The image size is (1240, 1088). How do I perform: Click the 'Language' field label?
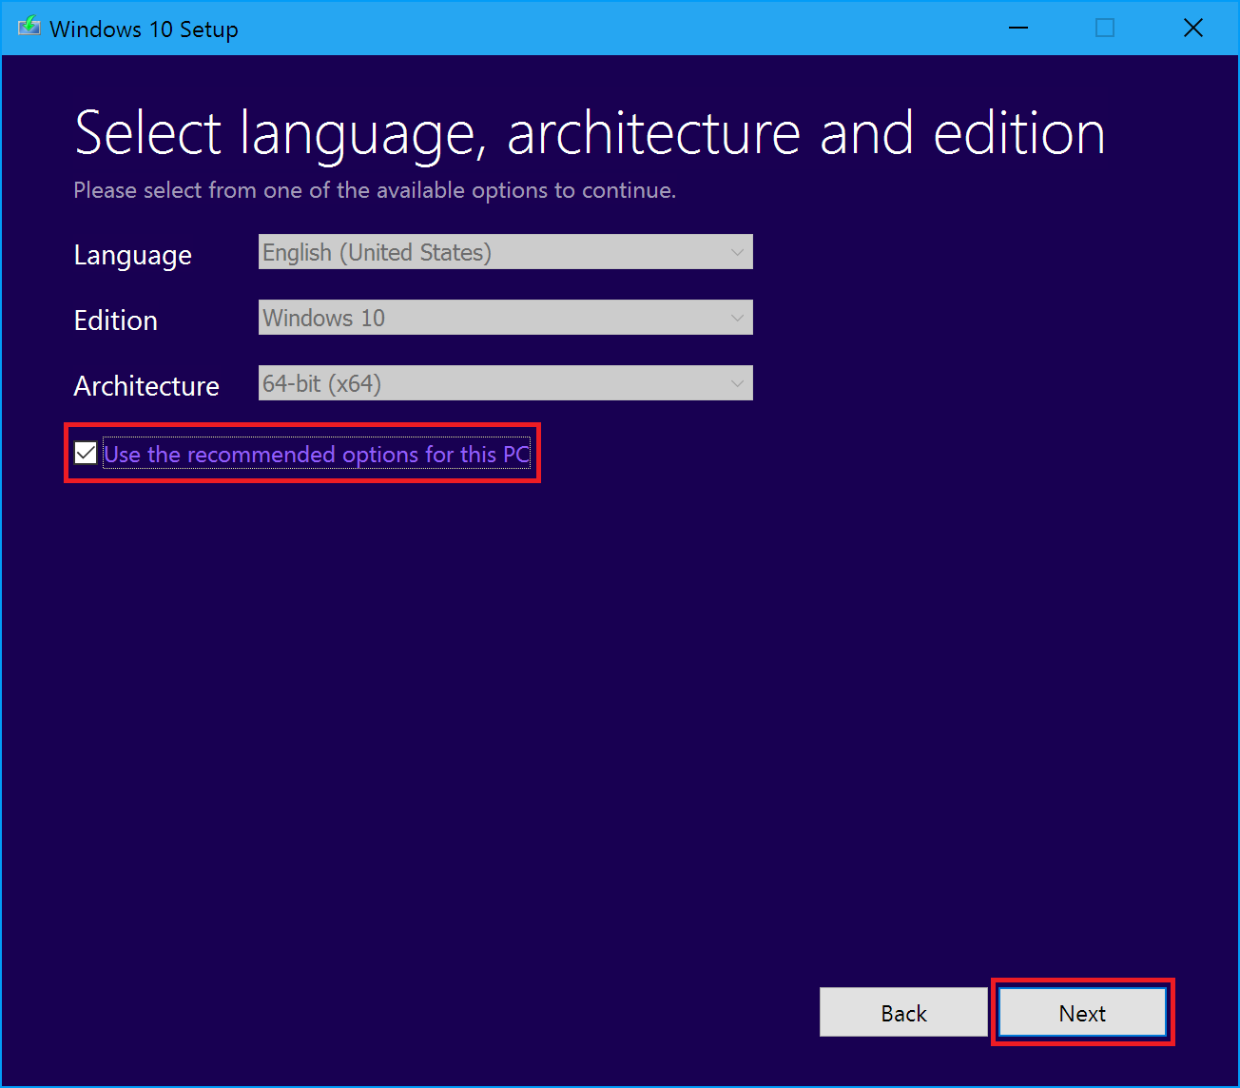(x=133, y=256)
